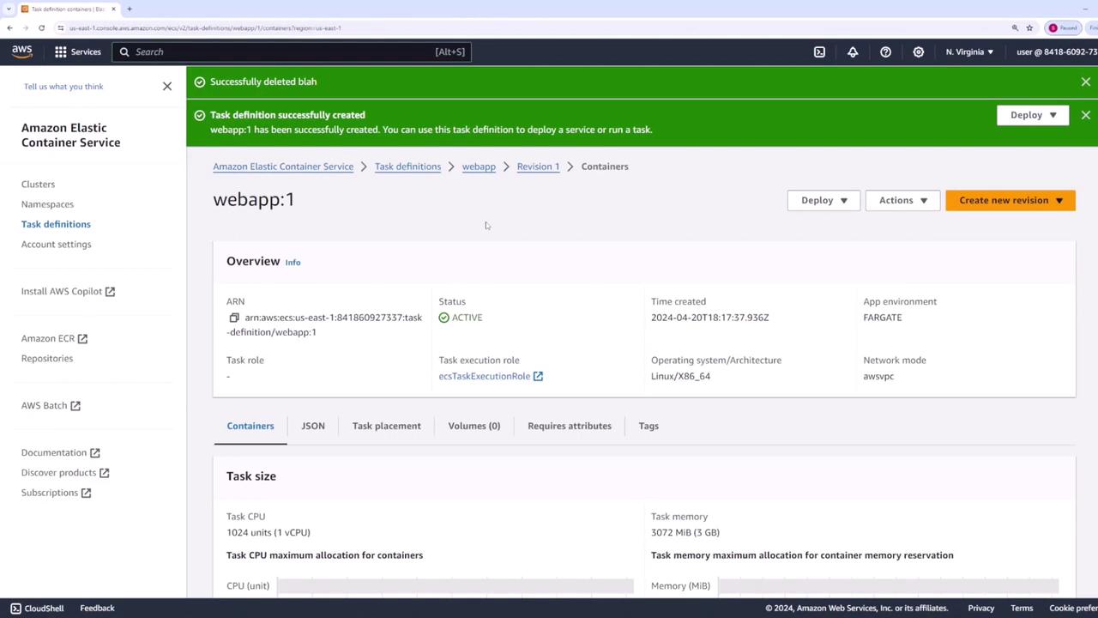1098x618 pixels.
Task: Open Task definitions in the sidebar
Action: pyautogui.click(x=56, y=224)
